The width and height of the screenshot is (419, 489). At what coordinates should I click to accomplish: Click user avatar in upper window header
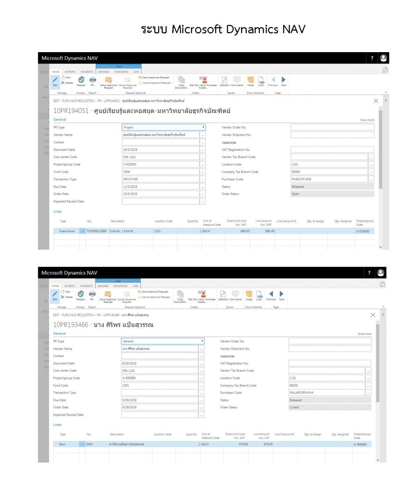383,58
